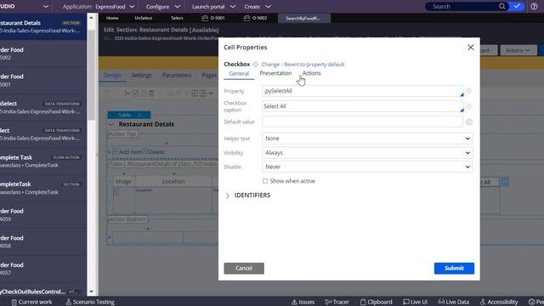
Task: Open Issues in bottom bar
Action: tap(303, 302)
